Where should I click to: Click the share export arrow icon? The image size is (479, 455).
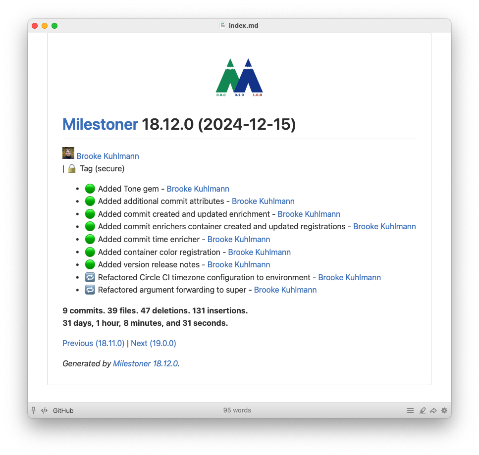[x=433, y=410]
